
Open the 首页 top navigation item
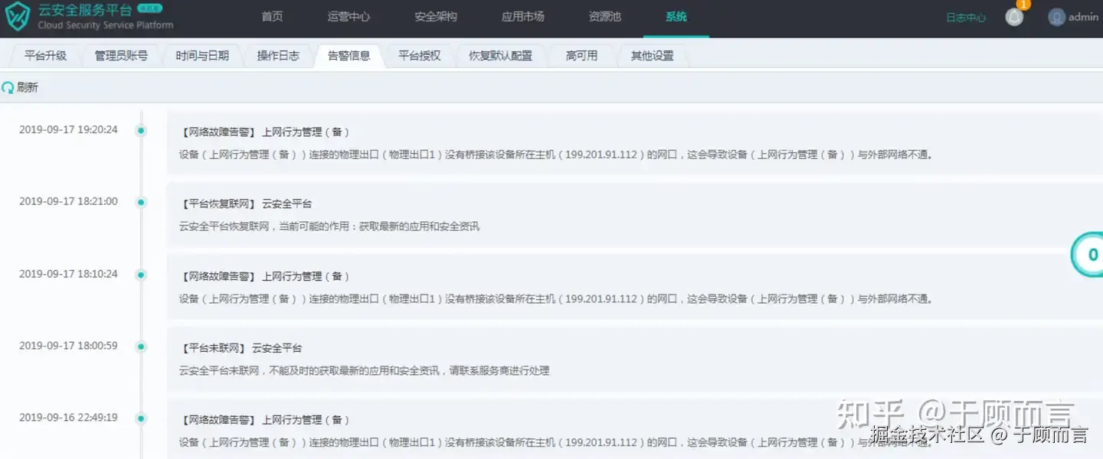[272, 17]
